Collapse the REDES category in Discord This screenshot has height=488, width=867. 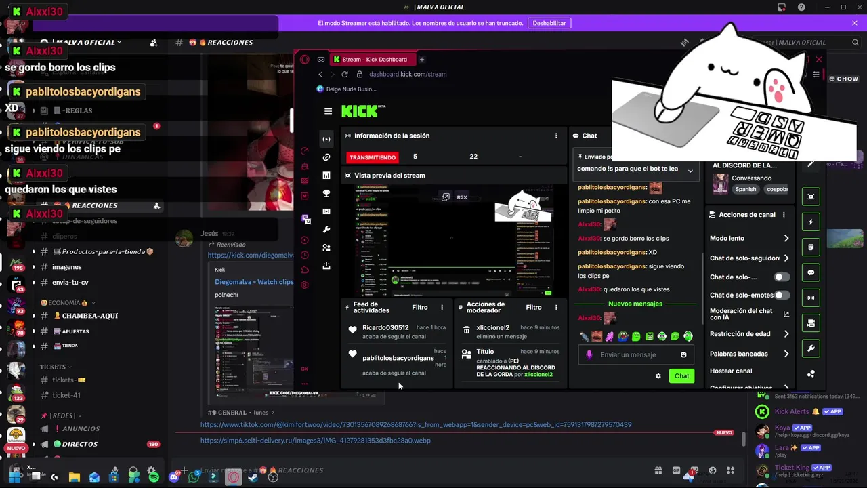pyautogui.click(x=62, y=415)
